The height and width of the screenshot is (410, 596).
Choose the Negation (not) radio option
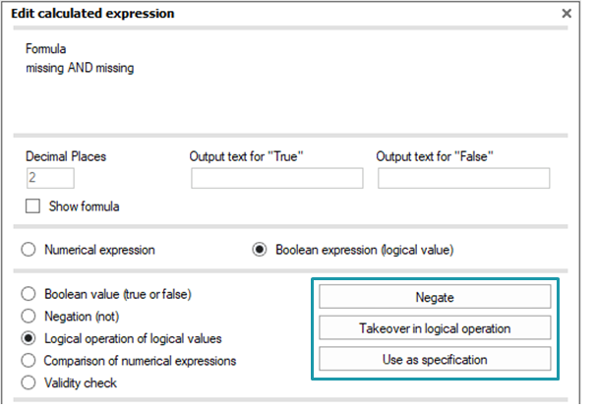point(29,316)
